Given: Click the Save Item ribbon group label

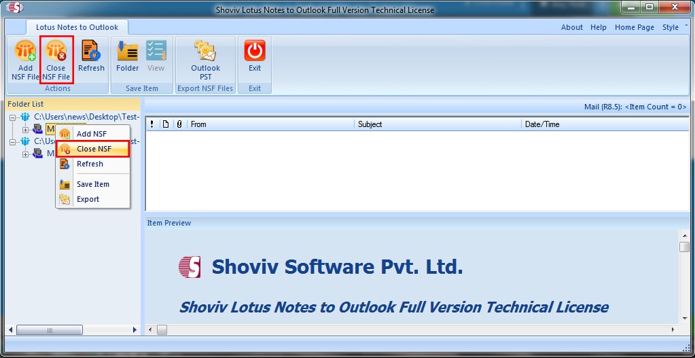Looking at the screenshot, I should [x=142, y=88].
